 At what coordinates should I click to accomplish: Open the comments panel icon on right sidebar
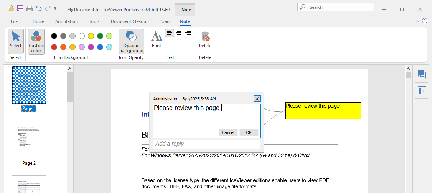(x=422, y=74)
